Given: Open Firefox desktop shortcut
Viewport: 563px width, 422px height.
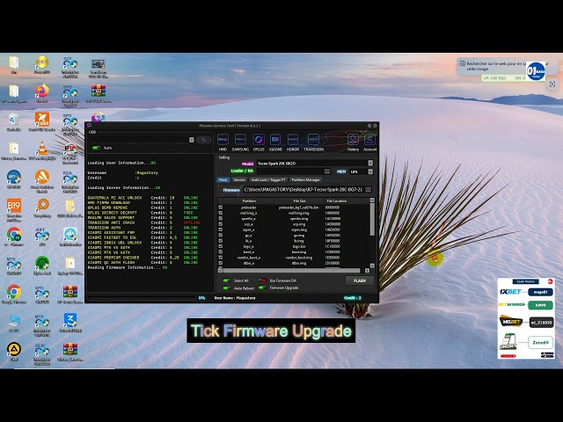Looking at the screenshot, I should (42, 93).
